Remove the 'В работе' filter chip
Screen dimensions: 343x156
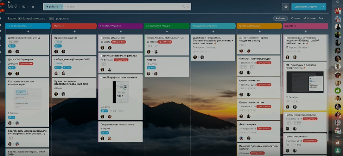[x=61, y=7]
